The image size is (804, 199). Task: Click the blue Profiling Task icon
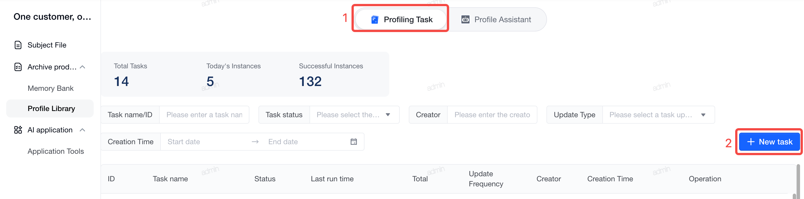(x=375, y=20)
